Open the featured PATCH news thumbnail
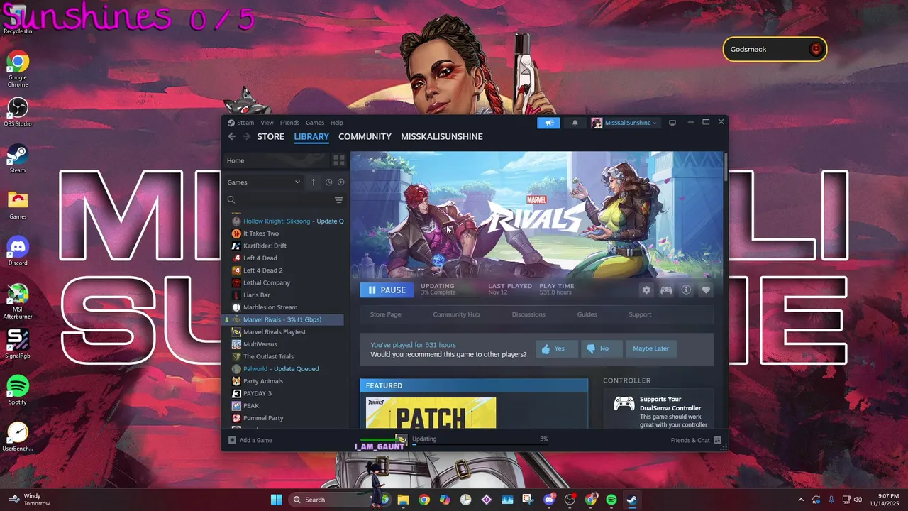This screenshot has width=908, height=511. (431, 413)
